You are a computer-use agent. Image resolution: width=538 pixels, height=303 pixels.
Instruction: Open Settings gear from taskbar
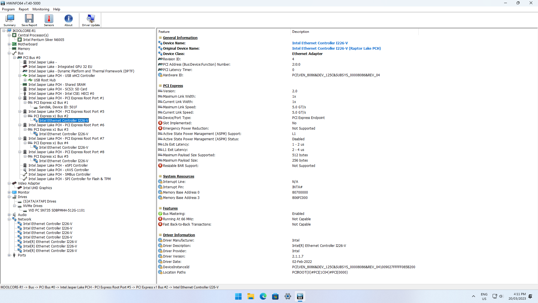287,296
